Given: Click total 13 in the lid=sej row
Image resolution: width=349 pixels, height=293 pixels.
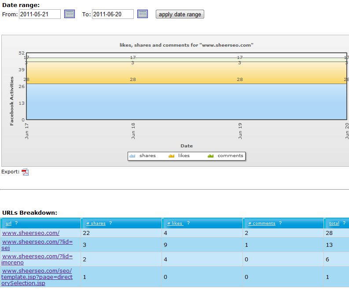Looking at the screenshot, I should (329, 245).
